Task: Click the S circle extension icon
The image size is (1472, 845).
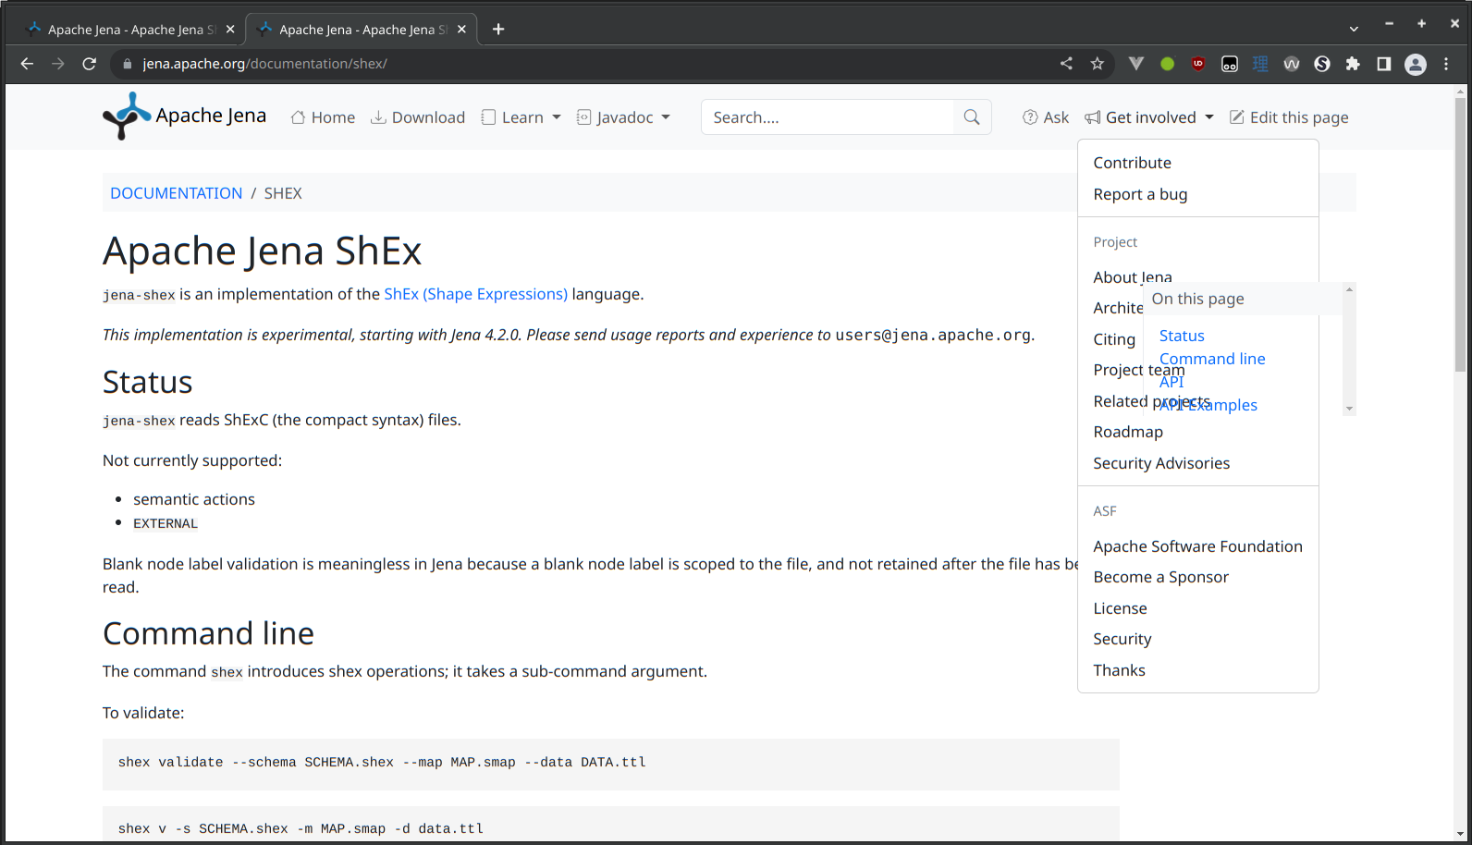Action: click(x=1322, y=64)
